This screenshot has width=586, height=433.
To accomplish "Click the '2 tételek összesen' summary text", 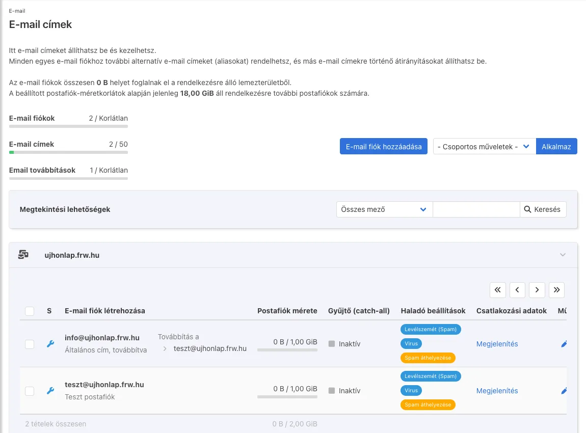I will click(56, 424).
